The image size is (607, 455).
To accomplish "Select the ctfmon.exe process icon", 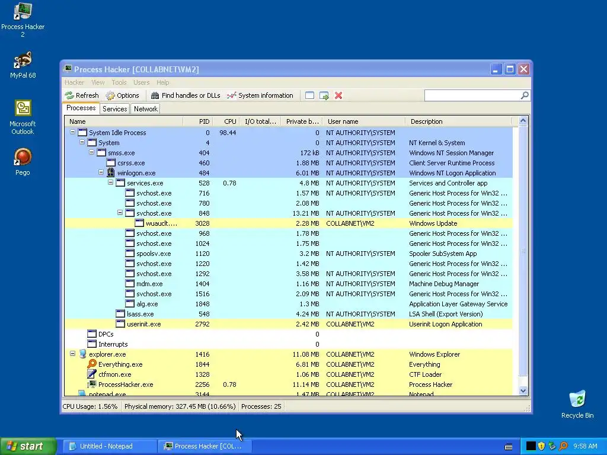I will tap(92, 374).
